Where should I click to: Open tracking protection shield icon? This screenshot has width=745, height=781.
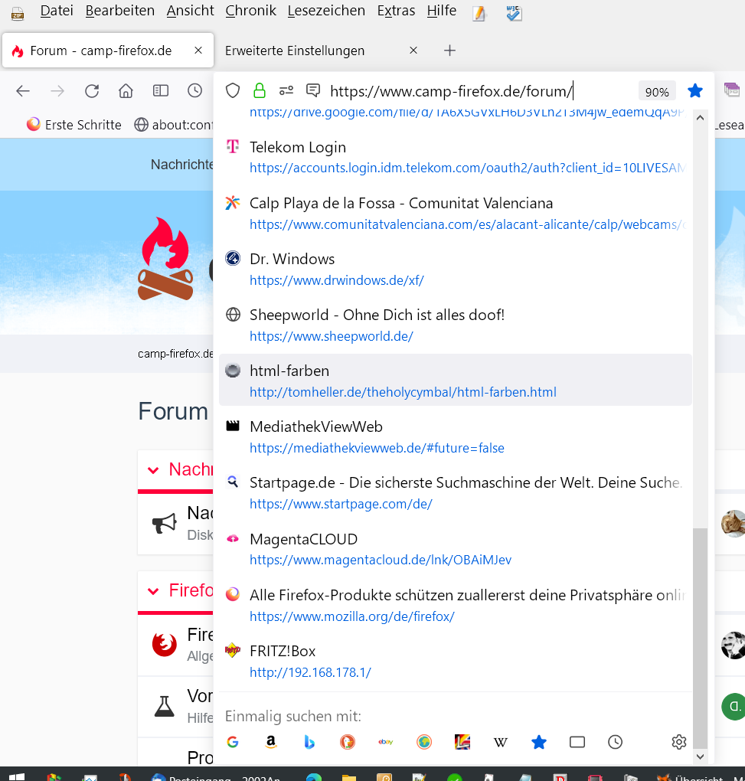(233, 91)
